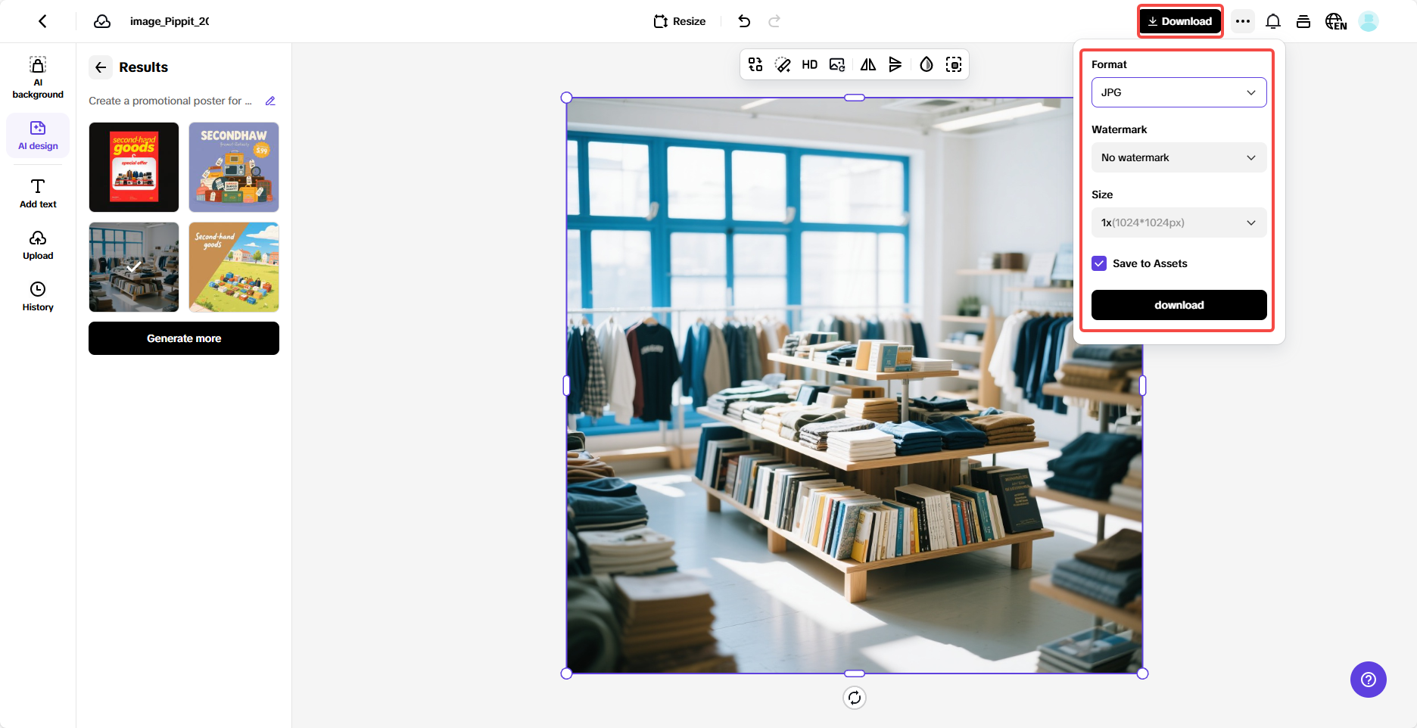Image resolution: width=1417 pixels, height=728 pixels.
Task: Click the cloud save status icon
Action: (x=102, y=21)
